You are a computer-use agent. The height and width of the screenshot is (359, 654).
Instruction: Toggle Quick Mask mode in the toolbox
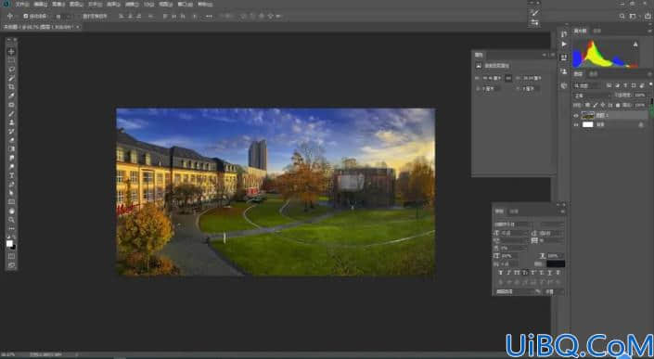(11, 256)
